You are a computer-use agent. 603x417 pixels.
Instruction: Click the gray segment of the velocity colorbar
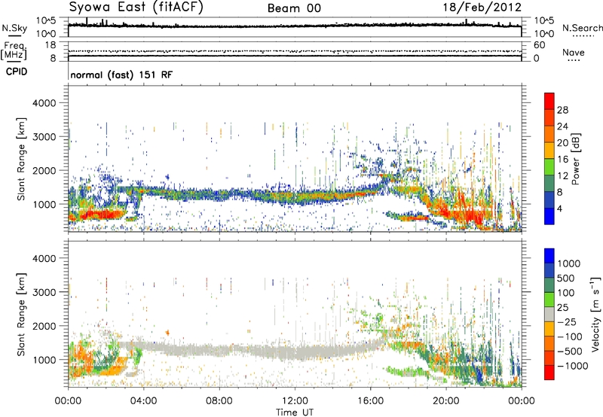(549, 314)
